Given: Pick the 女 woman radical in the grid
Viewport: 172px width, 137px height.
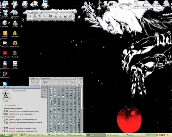Looking at the screenshot, I should [x=51, y=112].
